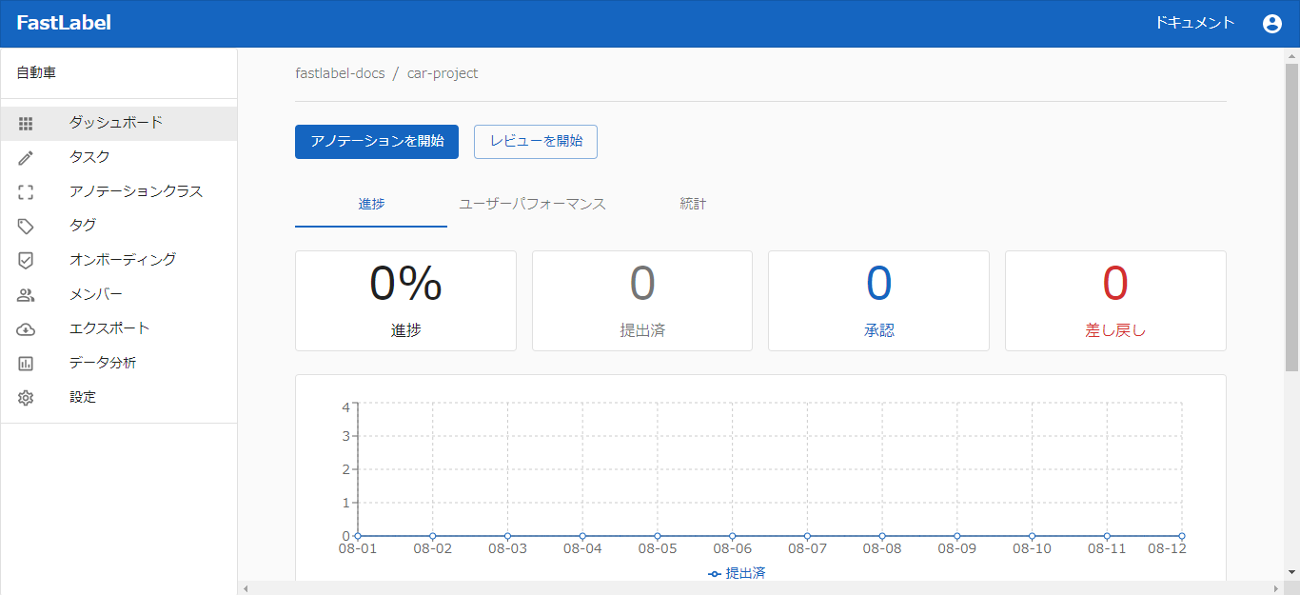
Task: Click the pencil icon beside タスク
Action: pyautogui.click(x=26, y=158)
